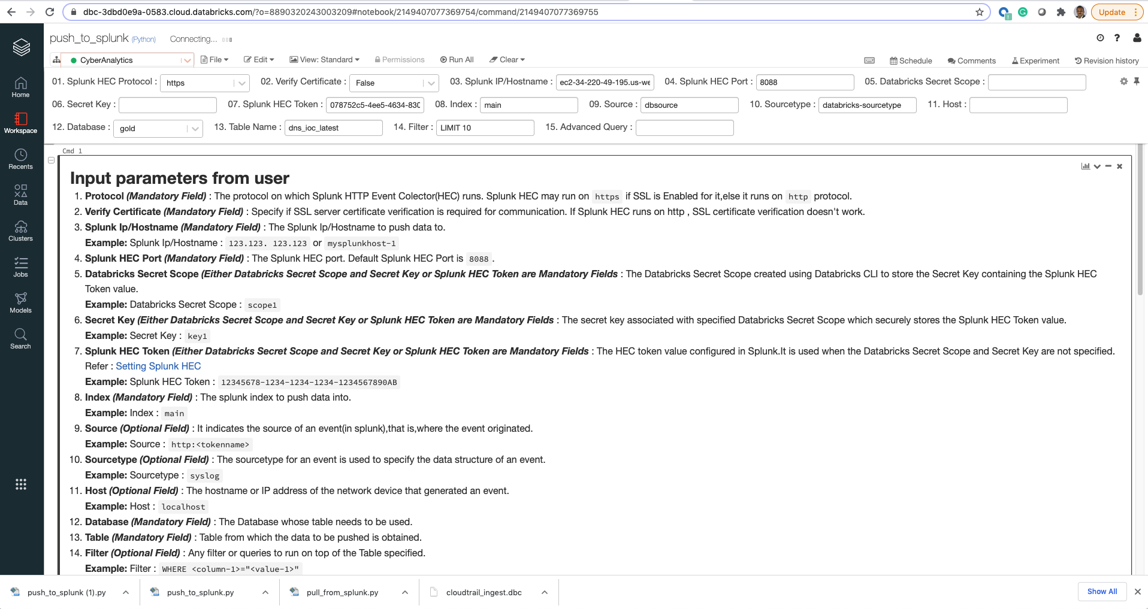1148x609 pixels.
Task: Minimize the Cmd 1 cell
Action: (x=1108, y=166)
